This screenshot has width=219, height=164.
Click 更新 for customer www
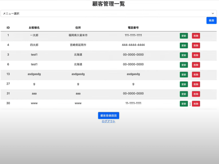pyautogui.click(x=184, y=104)
